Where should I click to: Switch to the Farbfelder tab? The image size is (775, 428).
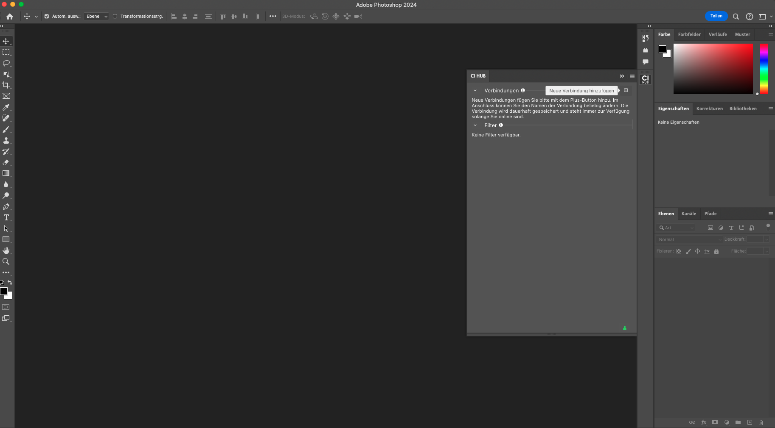(x=689, y=35)
